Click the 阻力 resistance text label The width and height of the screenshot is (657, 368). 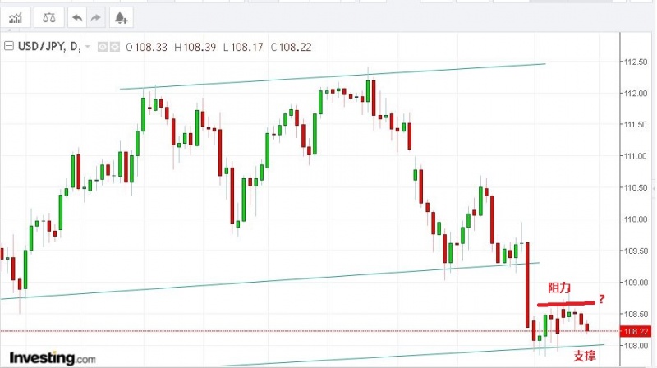point(559,289)
